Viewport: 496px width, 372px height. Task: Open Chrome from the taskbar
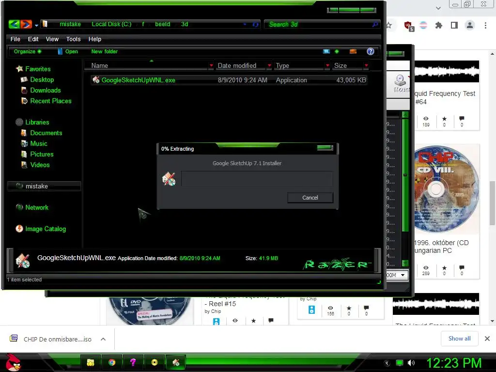[x=112, y=362]
